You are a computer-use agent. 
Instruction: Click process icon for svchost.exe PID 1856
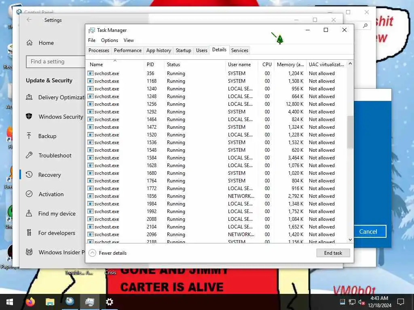(x=91, y=196)
